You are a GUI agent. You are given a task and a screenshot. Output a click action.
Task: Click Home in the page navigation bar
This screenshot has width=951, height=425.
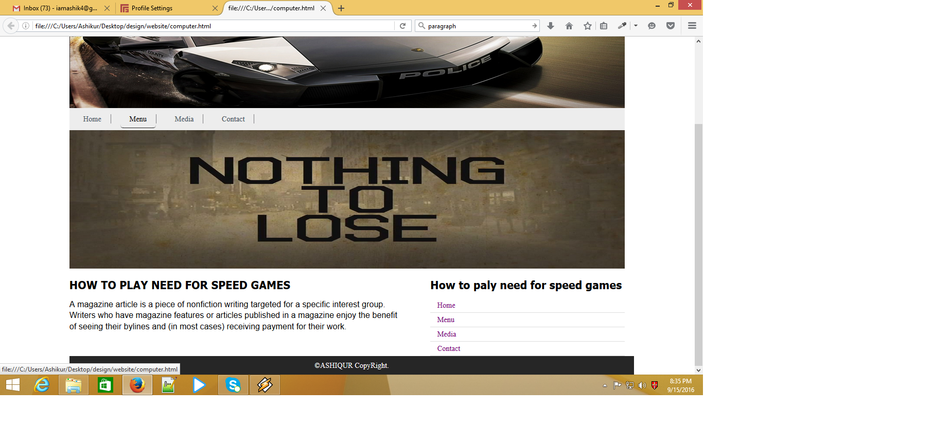(92, 119)
